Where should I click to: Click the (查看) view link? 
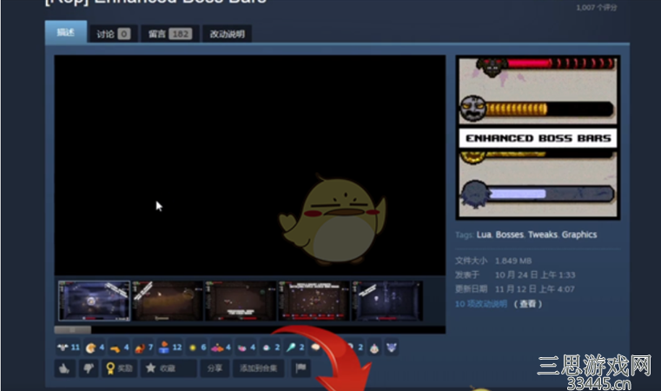point(528,304)
